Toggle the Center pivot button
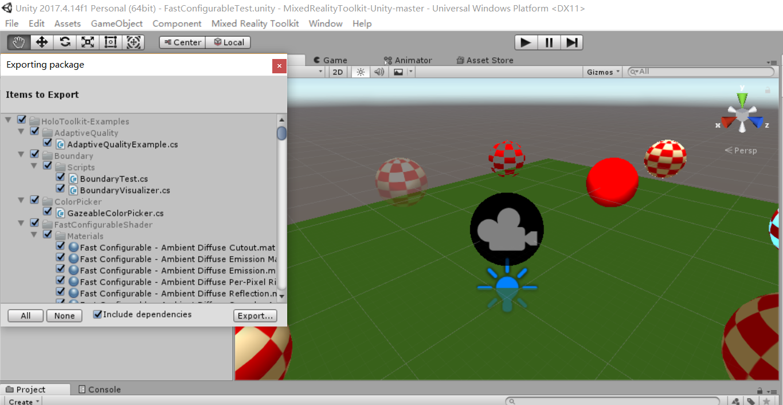The image size is (783, 405). [182, 42]
